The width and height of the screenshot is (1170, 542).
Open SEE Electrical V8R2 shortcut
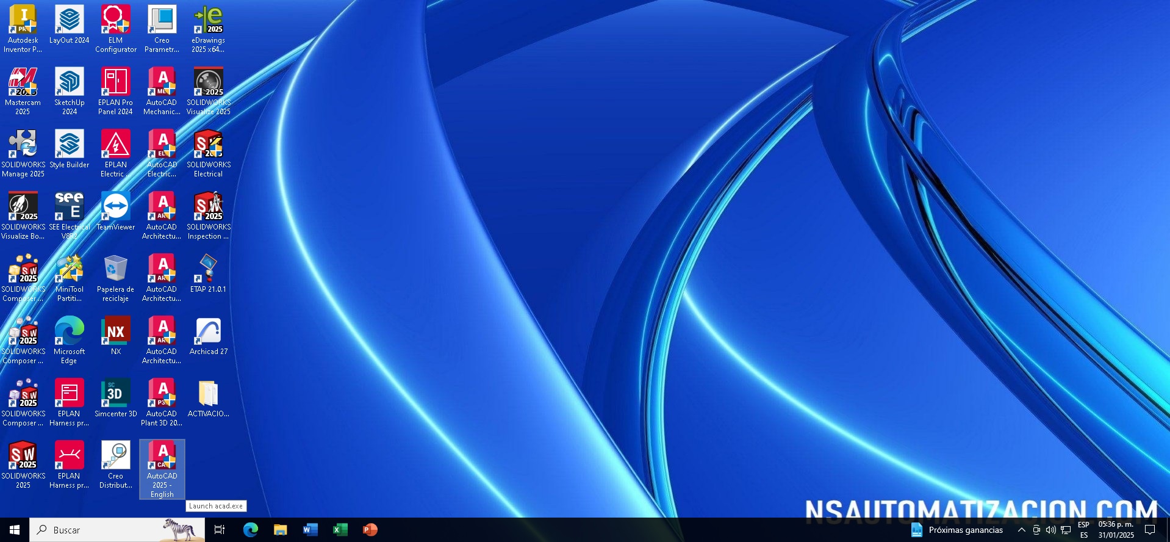(70, 215)
